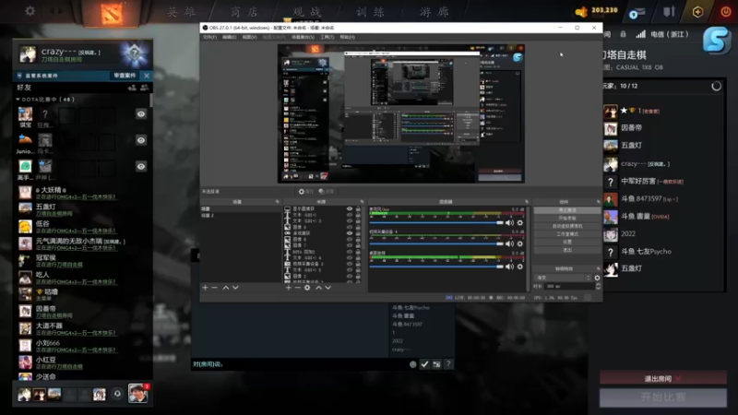Click 工作室模式 in OBS controls
738x415 pixels.
coord(567,234)
